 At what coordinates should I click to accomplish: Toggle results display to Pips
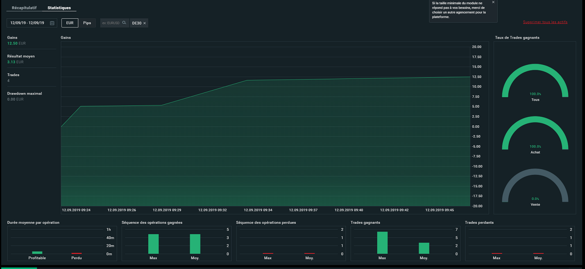(x=87, y=23)
